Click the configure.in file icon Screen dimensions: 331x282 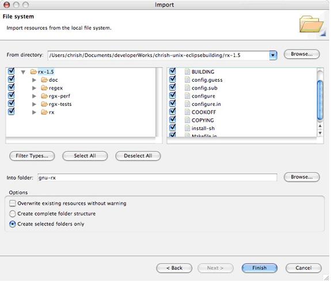pos(187,104)
